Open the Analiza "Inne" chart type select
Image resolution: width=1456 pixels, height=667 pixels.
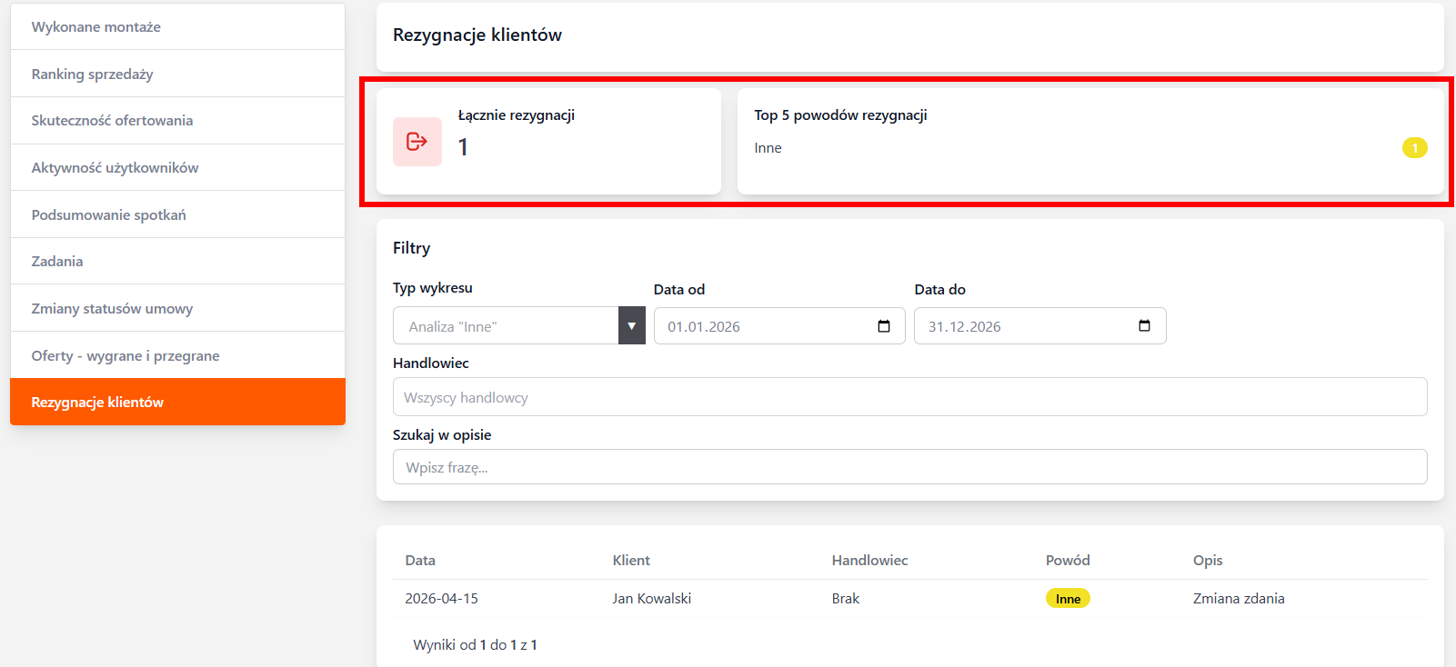[x=506, y=326]
